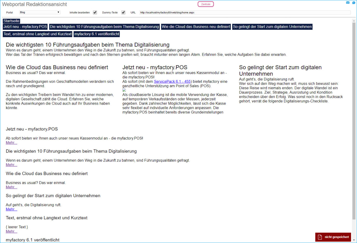Viewport: 357px width, 243px height.
Task: Click paragraph starting 'Die Rahmenbedingungen von Geschäftsmodellen'
Action: (60, 84)
